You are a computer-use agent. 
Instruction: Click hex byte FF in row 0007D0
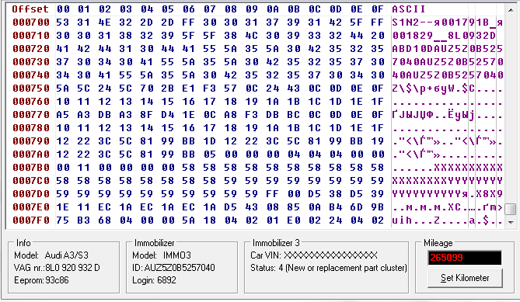point(272,194)
